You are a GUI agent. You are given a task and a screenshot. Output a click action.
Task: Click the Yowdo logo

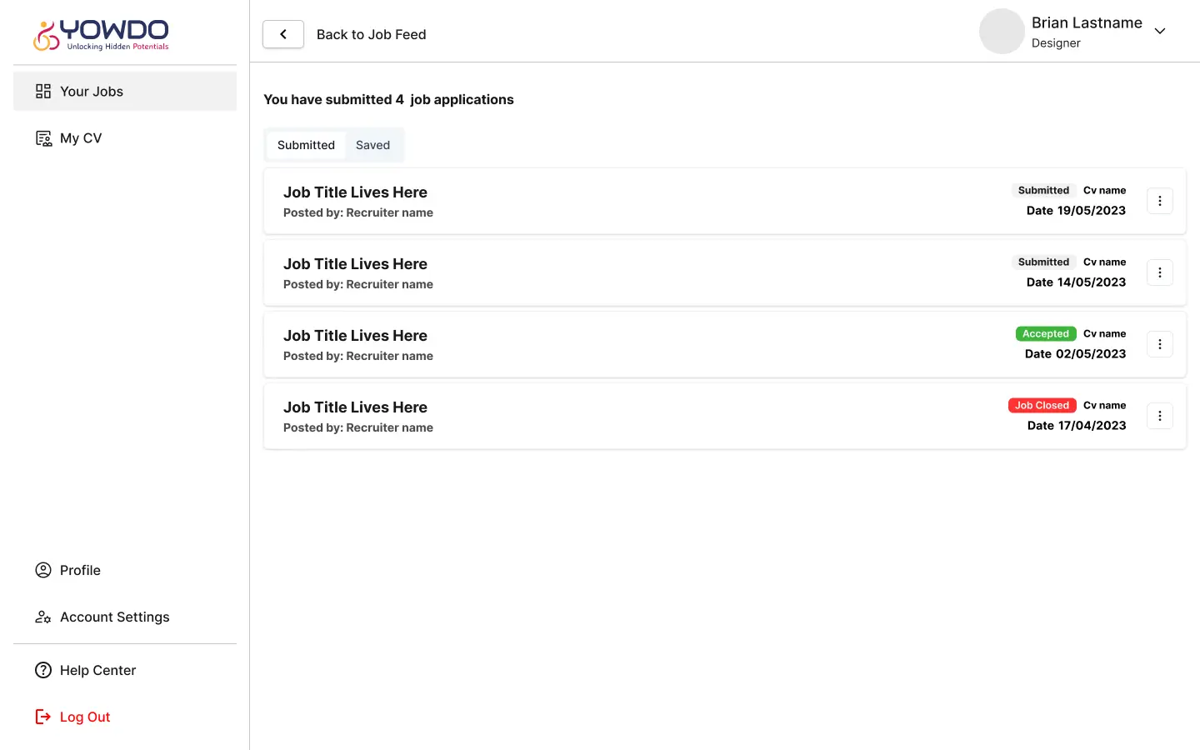pyautogui.click(x=101, y=35)
